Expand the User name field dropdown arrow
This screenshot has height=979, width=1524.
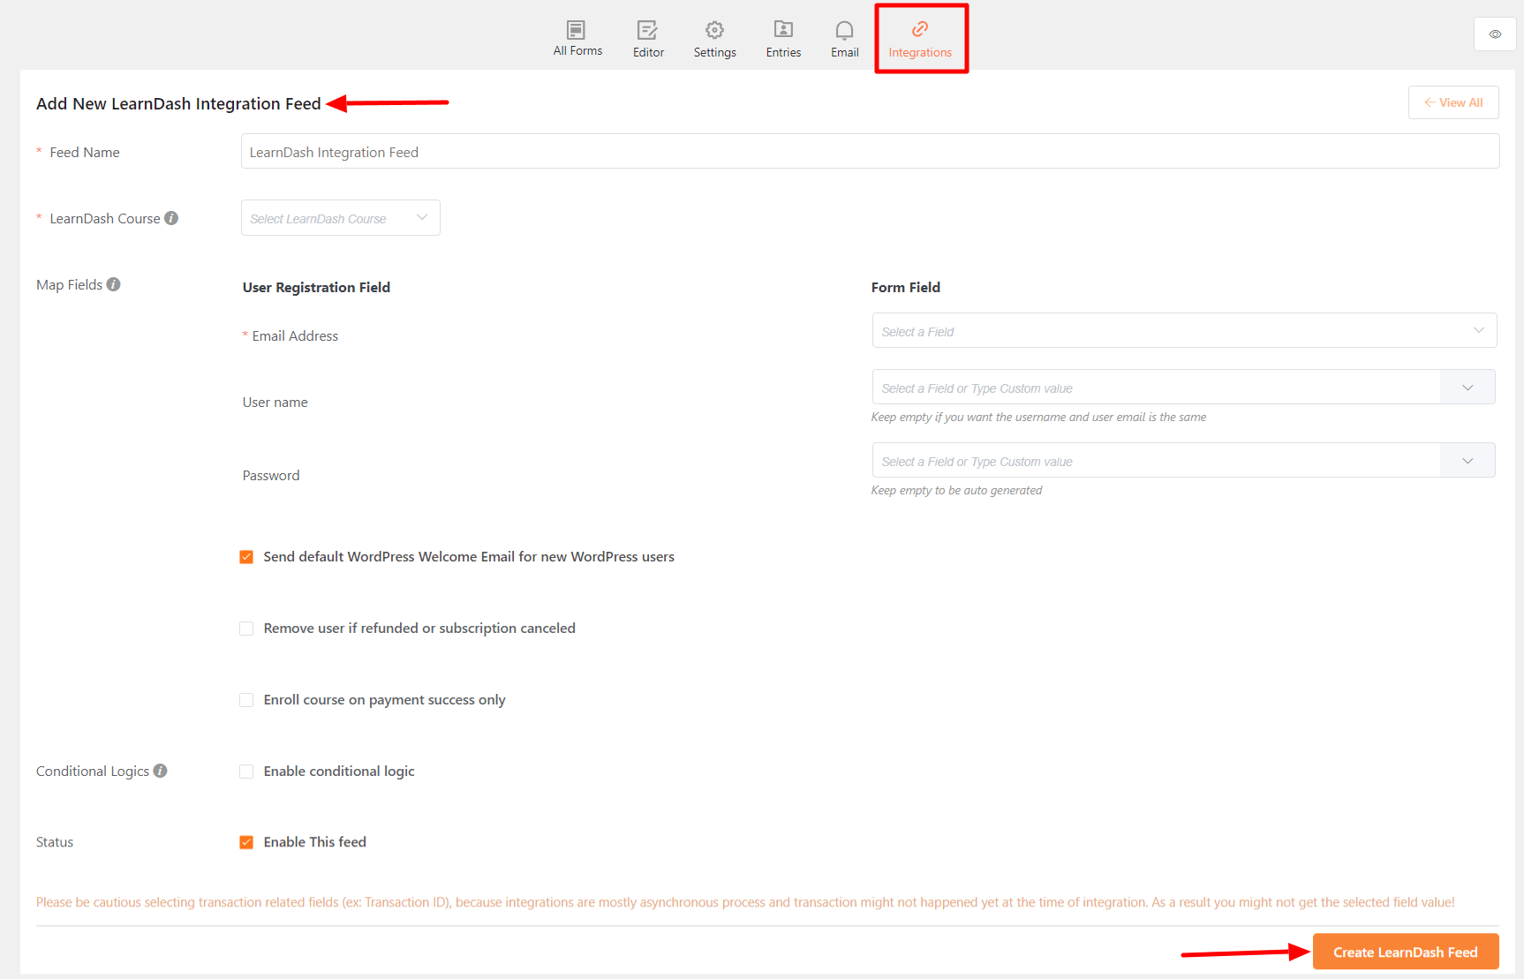click(1467, 388)
